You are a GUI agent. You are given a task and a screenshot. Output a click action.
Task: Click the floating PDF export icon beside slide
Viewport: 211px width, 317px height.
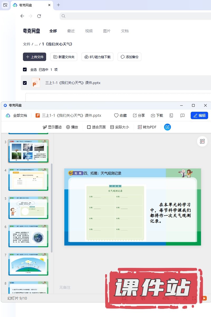202,141
